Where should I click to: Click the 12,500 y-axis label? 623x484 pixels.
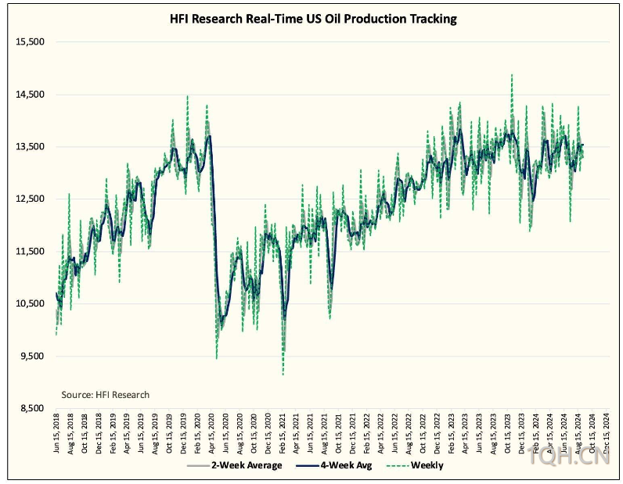pyautogui.click(x=30, y=199)
